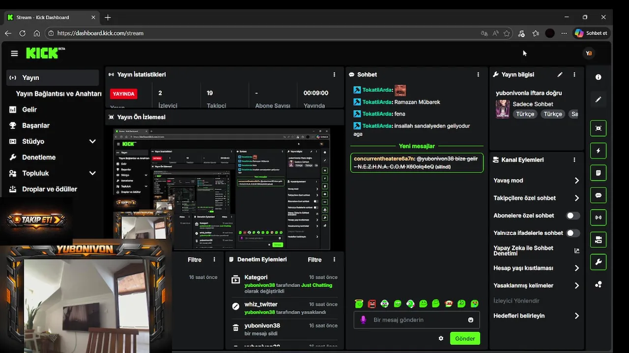629x353 pixels.
Task: Focus the Bir mesaj gönderin field
Action: (x=416, y=320)
